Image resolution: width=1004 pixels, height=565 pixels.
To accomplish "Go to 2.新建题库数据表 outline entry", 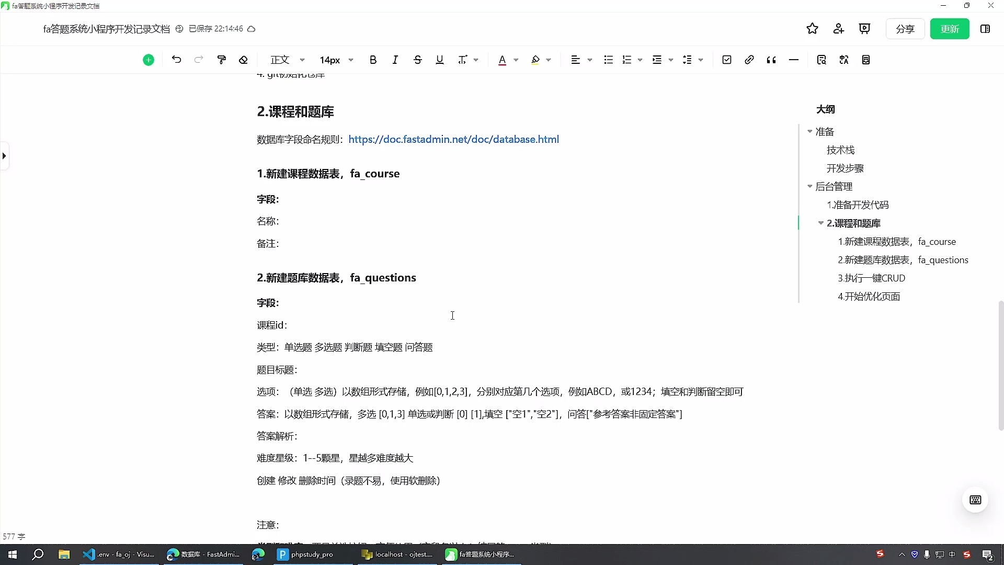I will pos(903,260).
